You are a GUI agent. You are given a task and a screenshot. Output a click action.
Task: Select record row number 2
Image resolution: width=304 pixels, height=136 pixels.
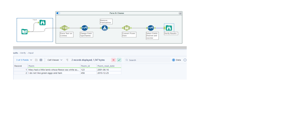pyautogui.click(x=21, y=73)
